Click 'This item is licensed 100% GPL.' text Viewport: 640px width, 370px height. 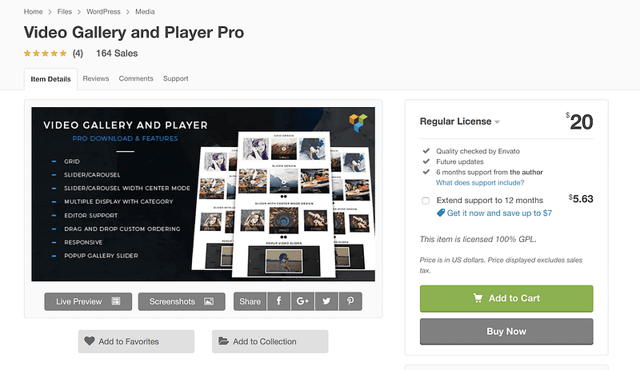pos(478,240)
